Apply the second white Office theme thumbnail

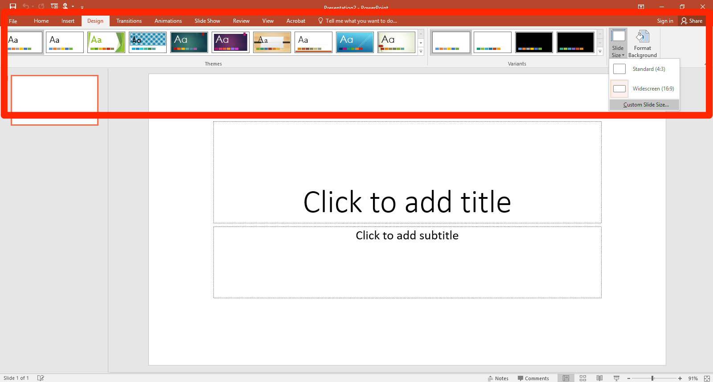65,42
